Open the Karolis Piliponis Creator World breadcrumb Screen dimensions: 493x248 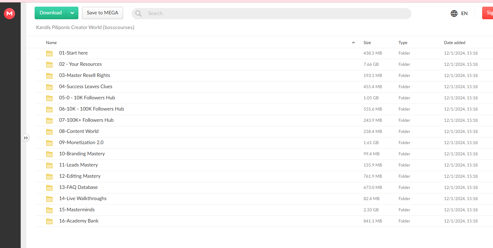[x=85, y=27]
